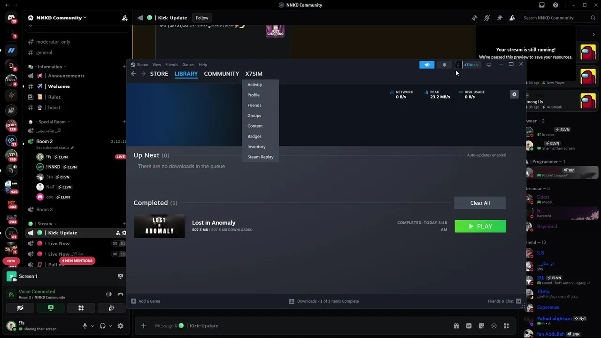Toggle camera on in voice panel
601x338 pixels.
[x=20, y=308]
